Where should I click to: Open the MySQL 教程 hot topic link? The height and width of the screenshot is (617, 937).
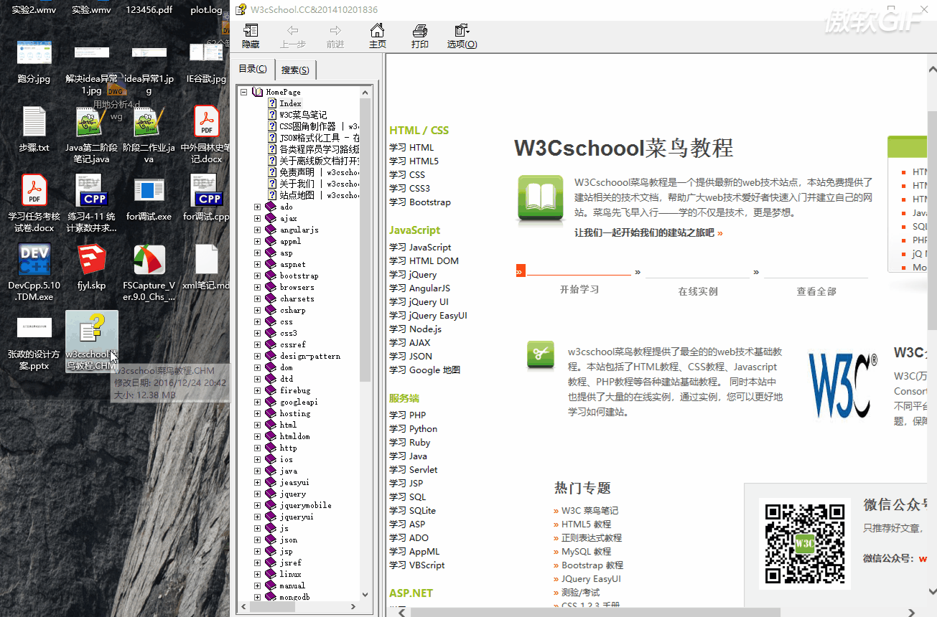pos(586,551)
